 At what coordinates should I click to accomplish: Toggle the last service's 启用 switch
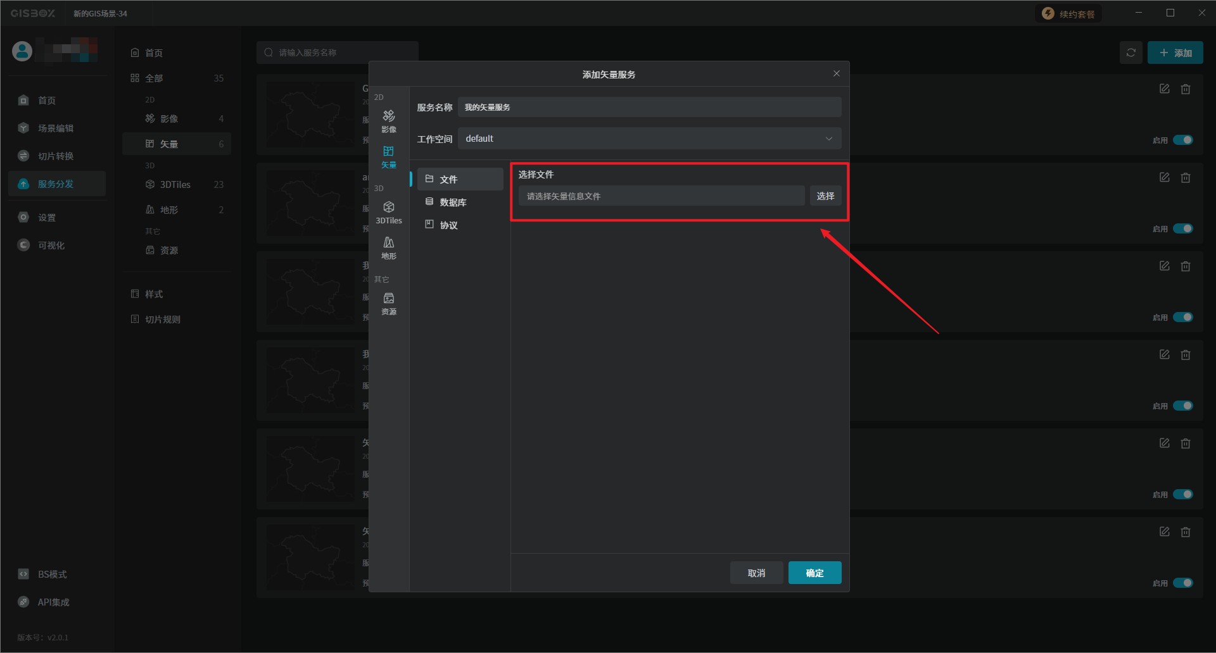point(1182,583)
